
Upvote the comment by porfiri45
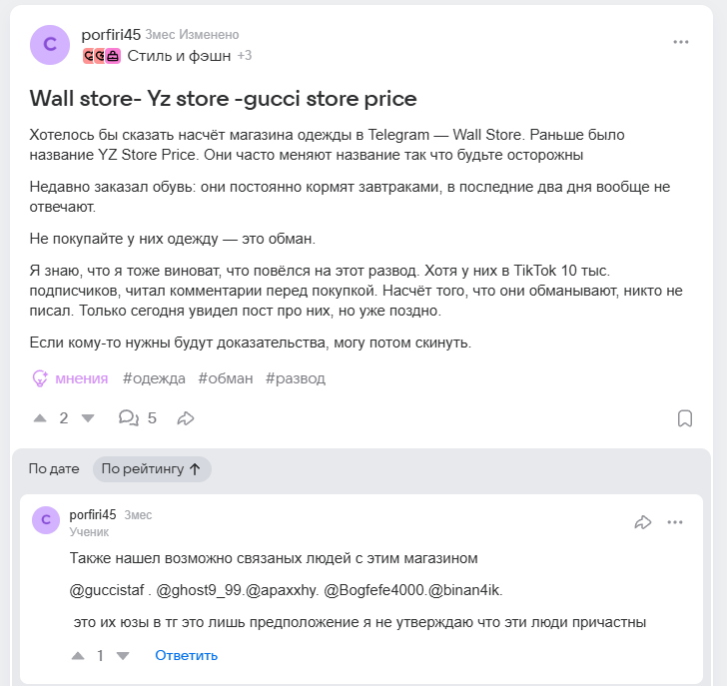[78, 656]
